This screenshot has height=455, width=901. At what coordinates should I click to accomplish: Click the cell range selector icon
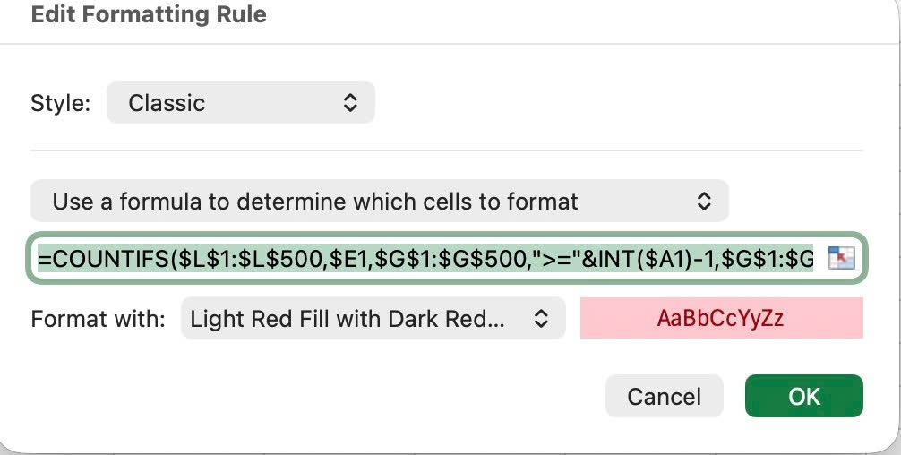(841, 258)
